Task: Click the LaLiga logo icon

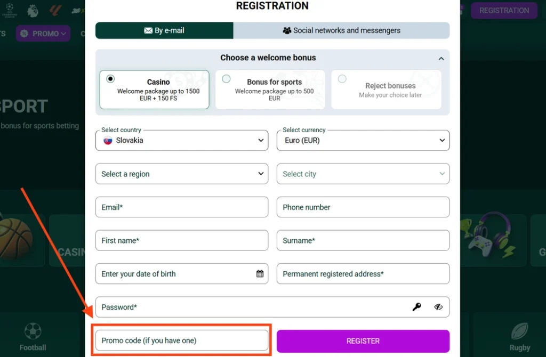Action: pyautogui.click(x=55, y=10)
